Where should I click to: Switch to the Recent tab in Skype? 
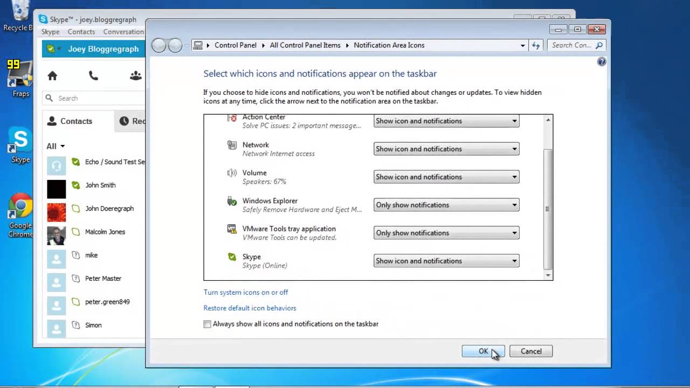coord(130,121)
